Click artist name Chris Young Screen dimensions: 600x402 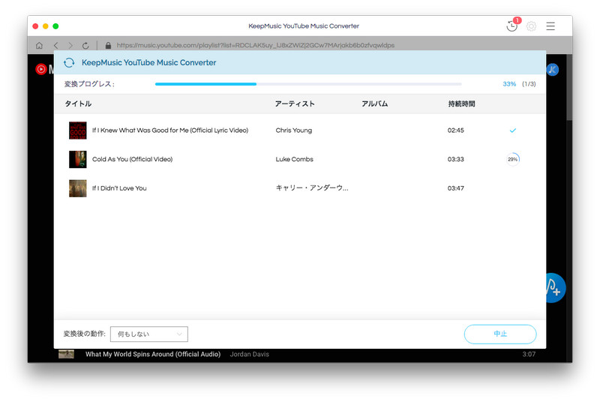click(x=294, y=130)
